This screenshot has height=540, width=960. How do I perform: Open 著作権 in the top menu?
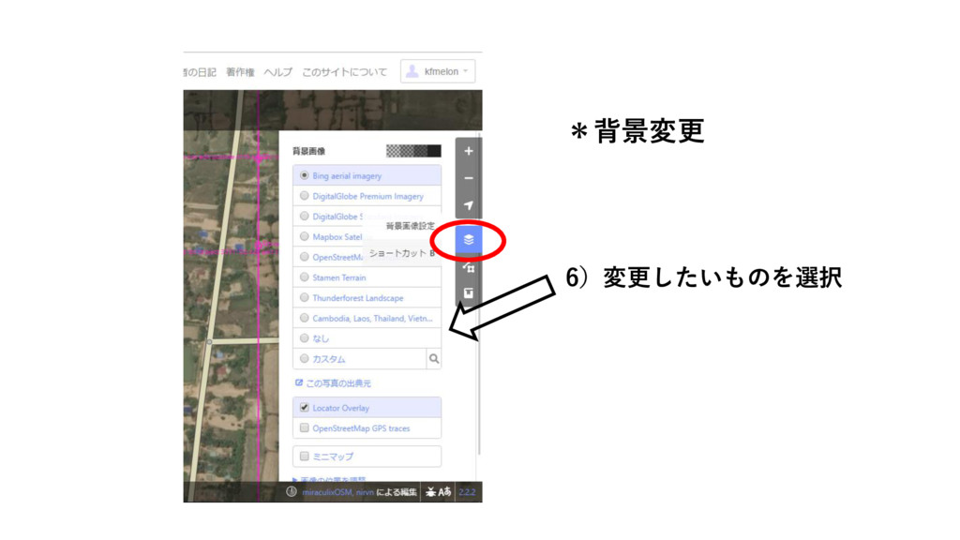(x=240, y=72)
